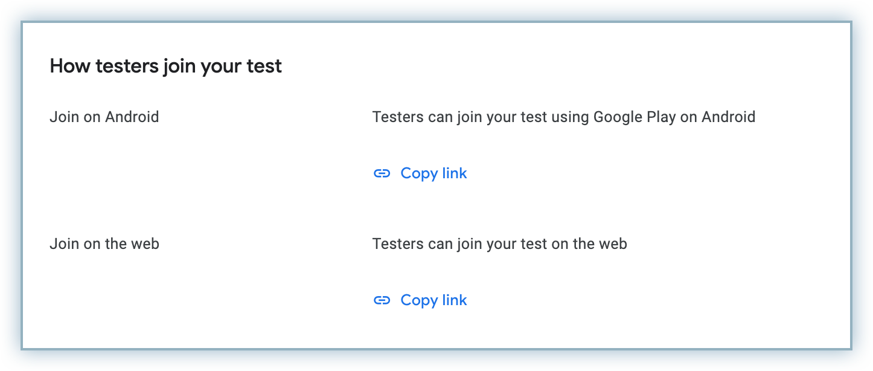Image resolution: width=873 pixels, height=371 pixels.
Task: Click the 'How testers join your test' heading
Action: [x=165, y=66]
